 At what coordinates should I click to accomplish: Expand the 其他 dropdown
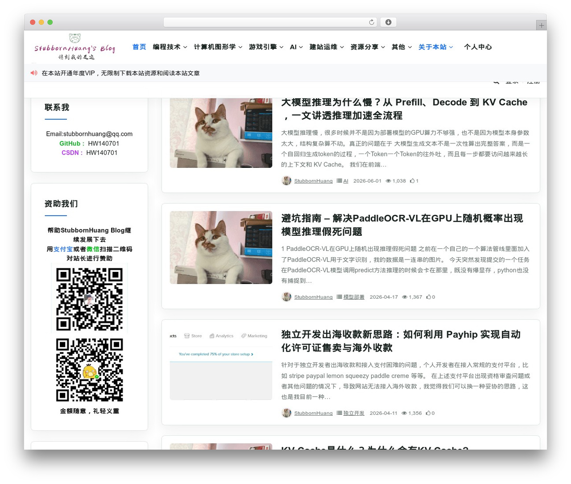[401, 47]
